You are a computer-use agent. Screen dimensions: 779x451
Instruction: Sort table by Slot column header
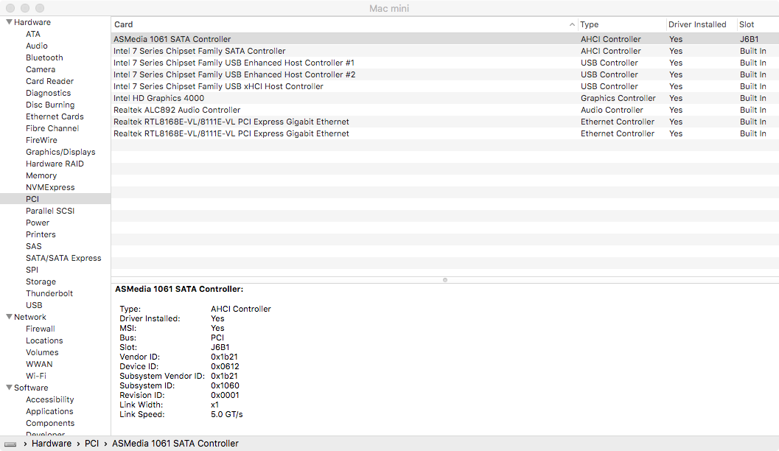click(747, 24)
